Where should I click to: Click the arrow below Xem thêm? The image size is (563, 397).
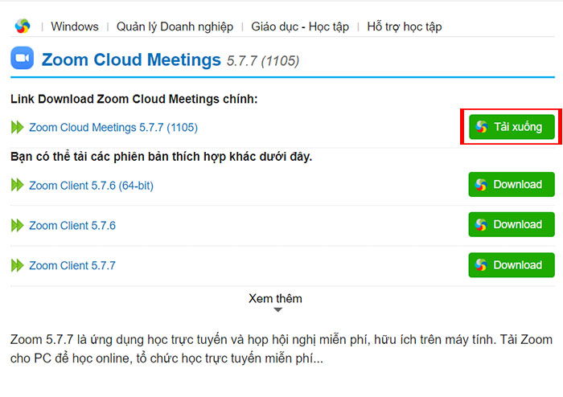pyautogui.click(x=278, y=310)
